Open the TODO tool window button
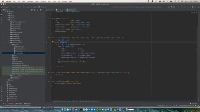Image resolution: width=200 pixels, height=112 pixels. [11, 103]
